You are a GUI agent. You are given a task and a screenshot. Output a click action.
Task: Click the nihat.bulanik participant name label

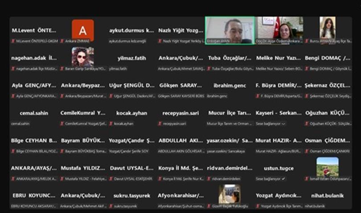coord(328,196)
